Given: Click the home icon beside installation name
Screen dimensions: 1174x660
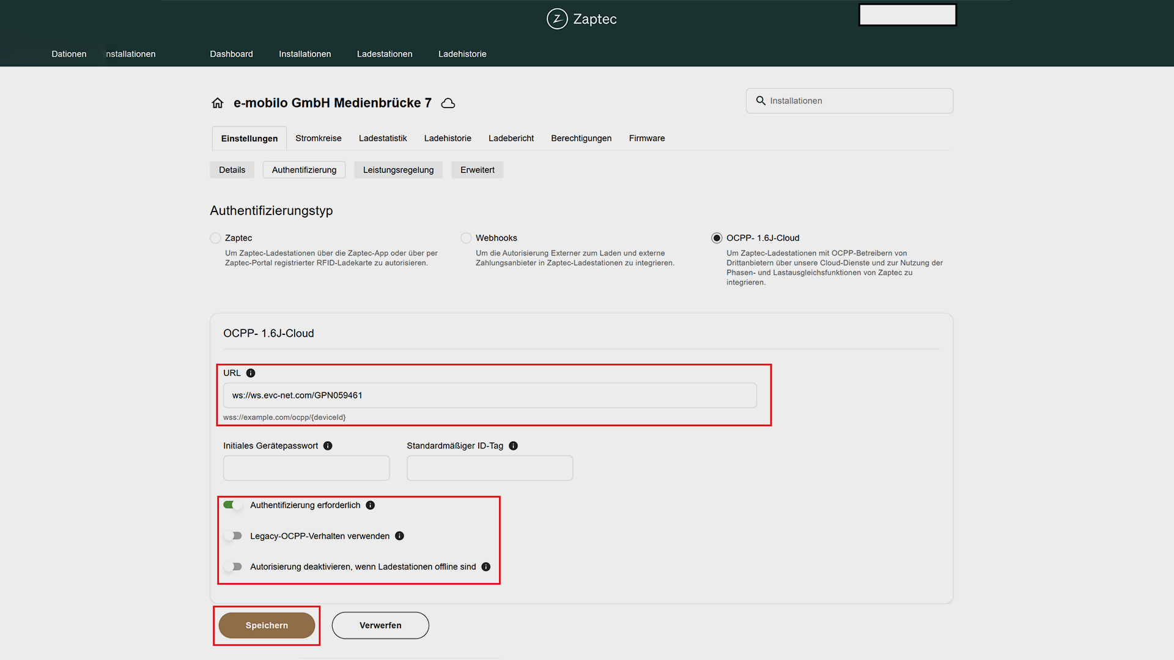Looking at the screenshot, I should coord(218,103).
